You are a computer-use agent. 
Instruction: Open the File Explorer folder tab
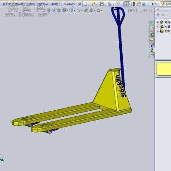click(152, 39)
